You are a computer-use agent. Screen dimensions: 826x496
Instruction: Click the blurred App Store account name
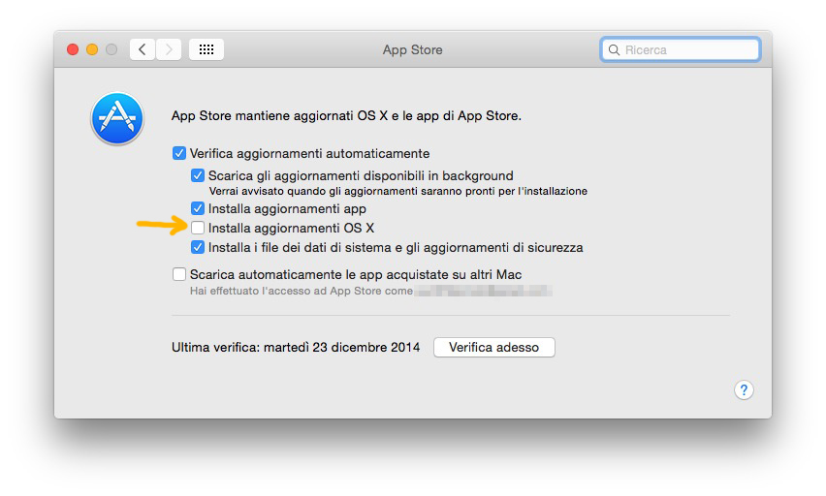tap(483, 291)
